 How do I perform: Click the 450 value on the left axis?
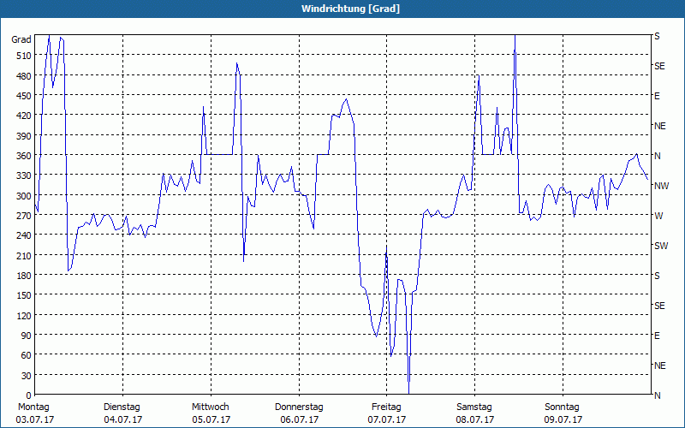24,96
